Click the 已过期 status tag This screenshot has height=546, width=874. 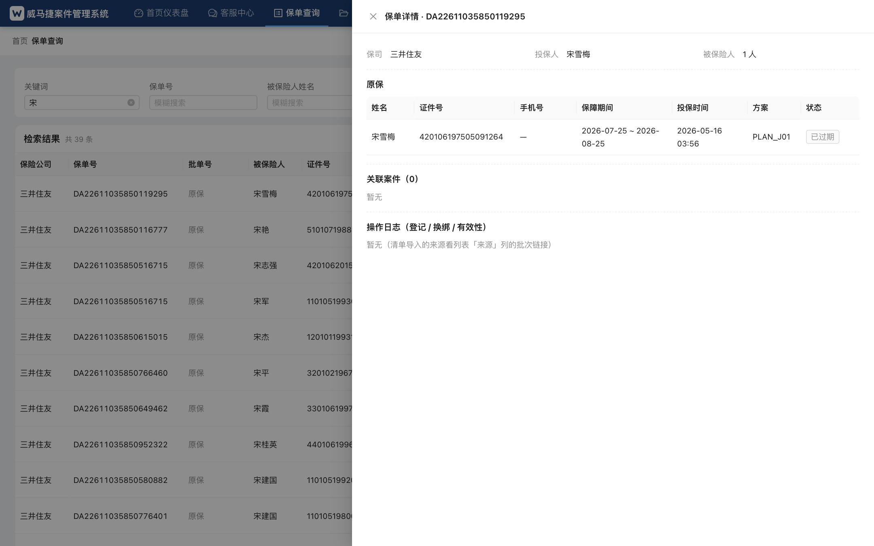(823, 137)
